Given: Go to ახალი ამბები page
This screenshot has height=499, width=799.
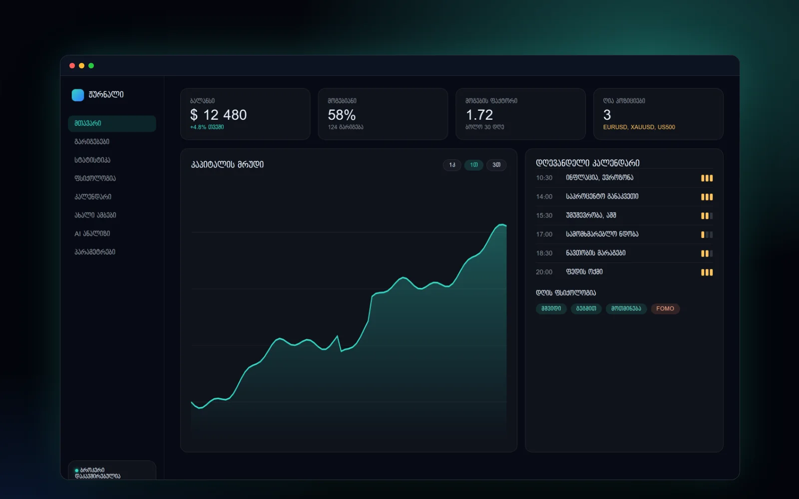Looking at the screenshot, I should [x=112, y=215].
